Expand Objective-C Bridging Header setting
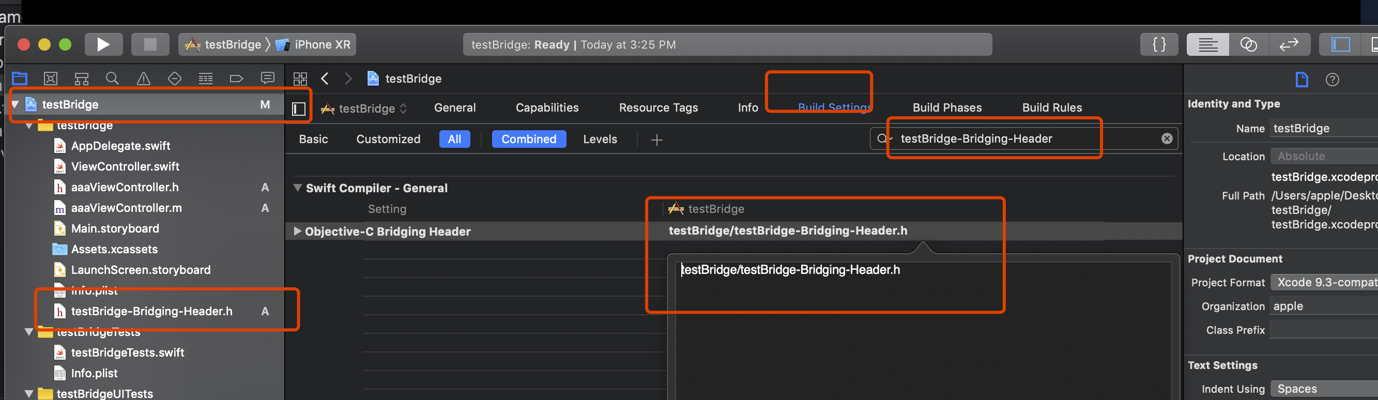1378x400 pixels. (x=297, y=231)
